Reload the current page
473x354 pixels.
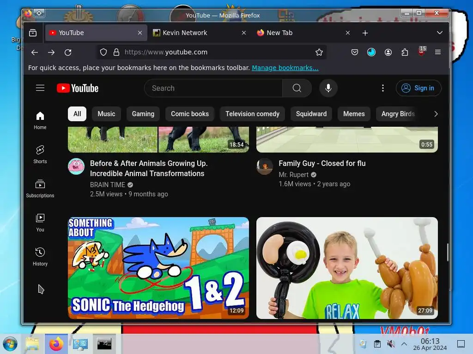[x=68, y=53]
